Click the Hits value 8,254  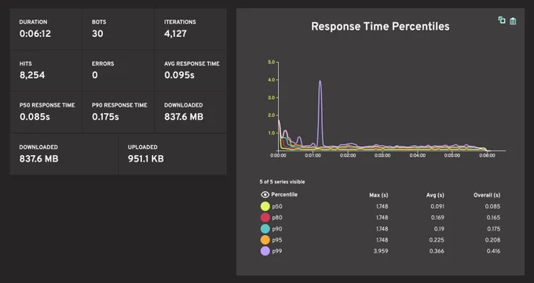32,75
